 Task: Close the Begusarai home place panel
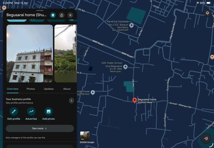(x=70, y=15)
